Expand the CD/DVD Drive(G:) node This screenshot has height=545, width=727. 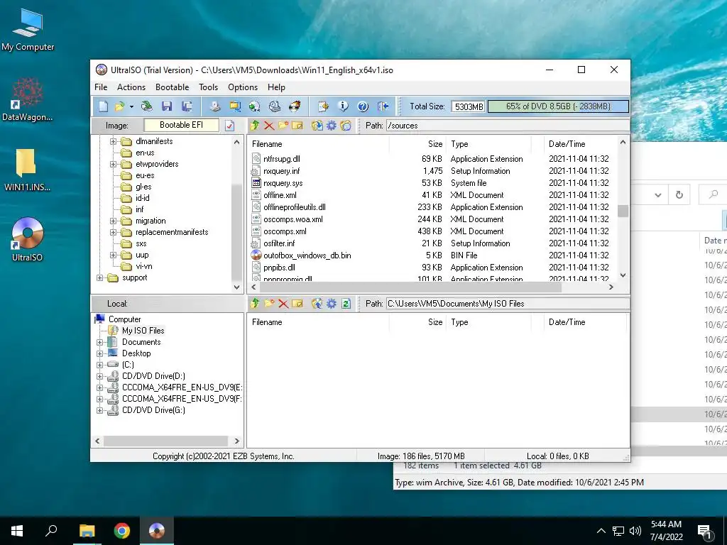(x=99, y=410)
